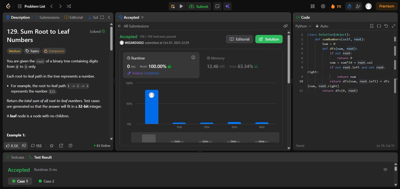Click the Ln 10, Col 31 status
Screen dimensions: 400x189
tap(386, 146)
